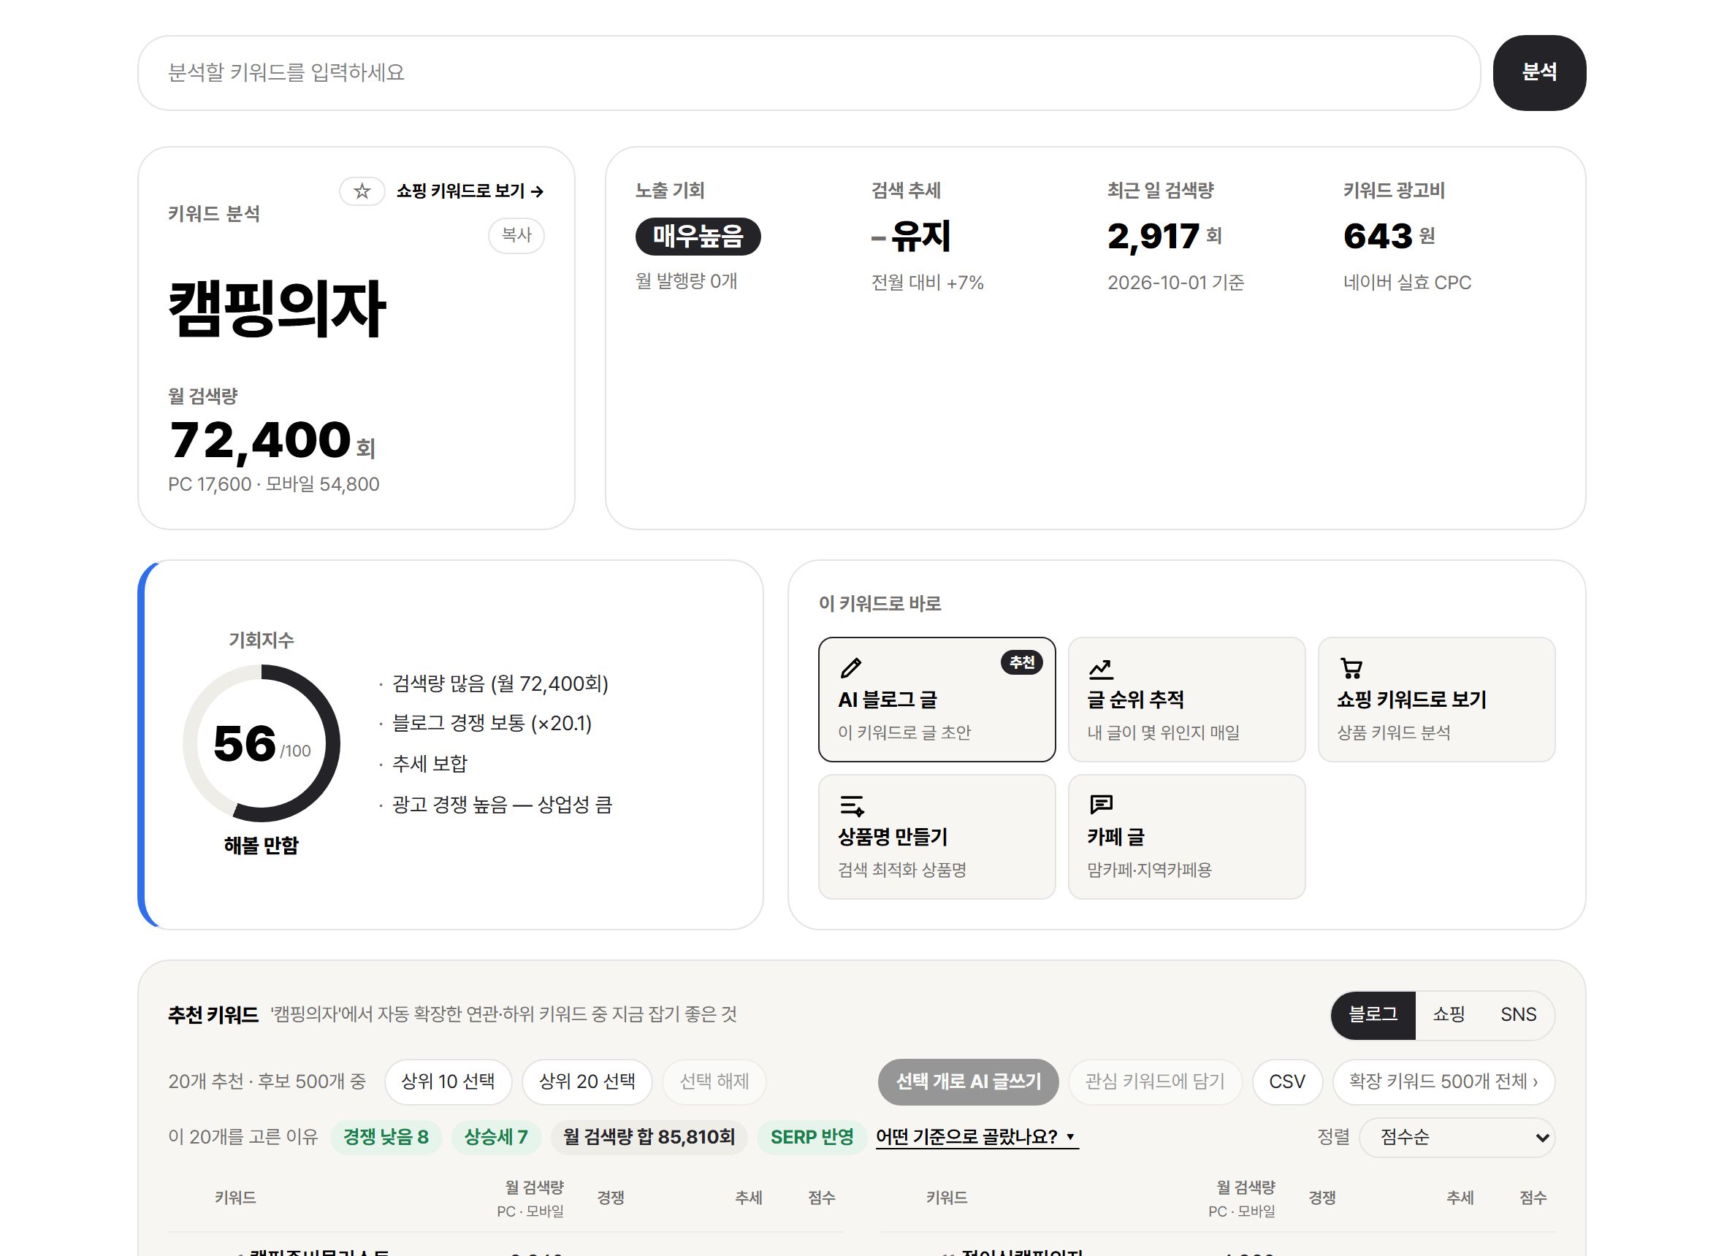This screenshot has width=1724, height=1256.
Task: Click the pencil icon on AI 블로그 글 card
Action: (851, 667)
